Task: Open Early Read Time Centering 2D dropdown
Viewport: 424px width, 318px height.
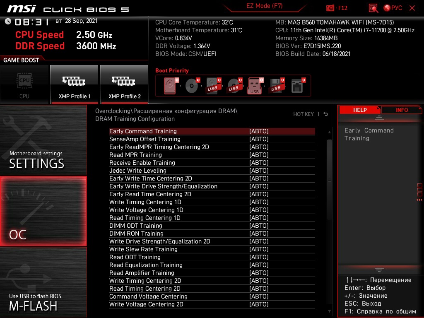Action: [259, 194]
